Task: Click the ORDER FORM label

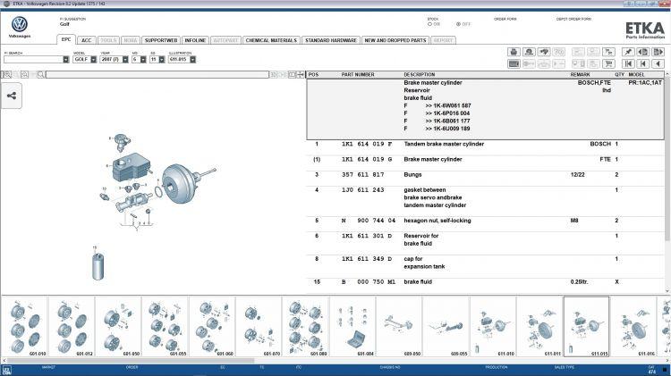Action: tap(505, 20)
